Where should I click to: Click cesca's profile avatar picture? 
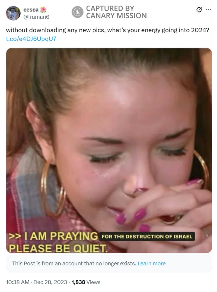pyautogui.click(x=13, y=13)
